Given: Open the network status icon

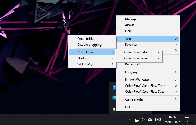Looking at the screenshot, I should (137, 120).
